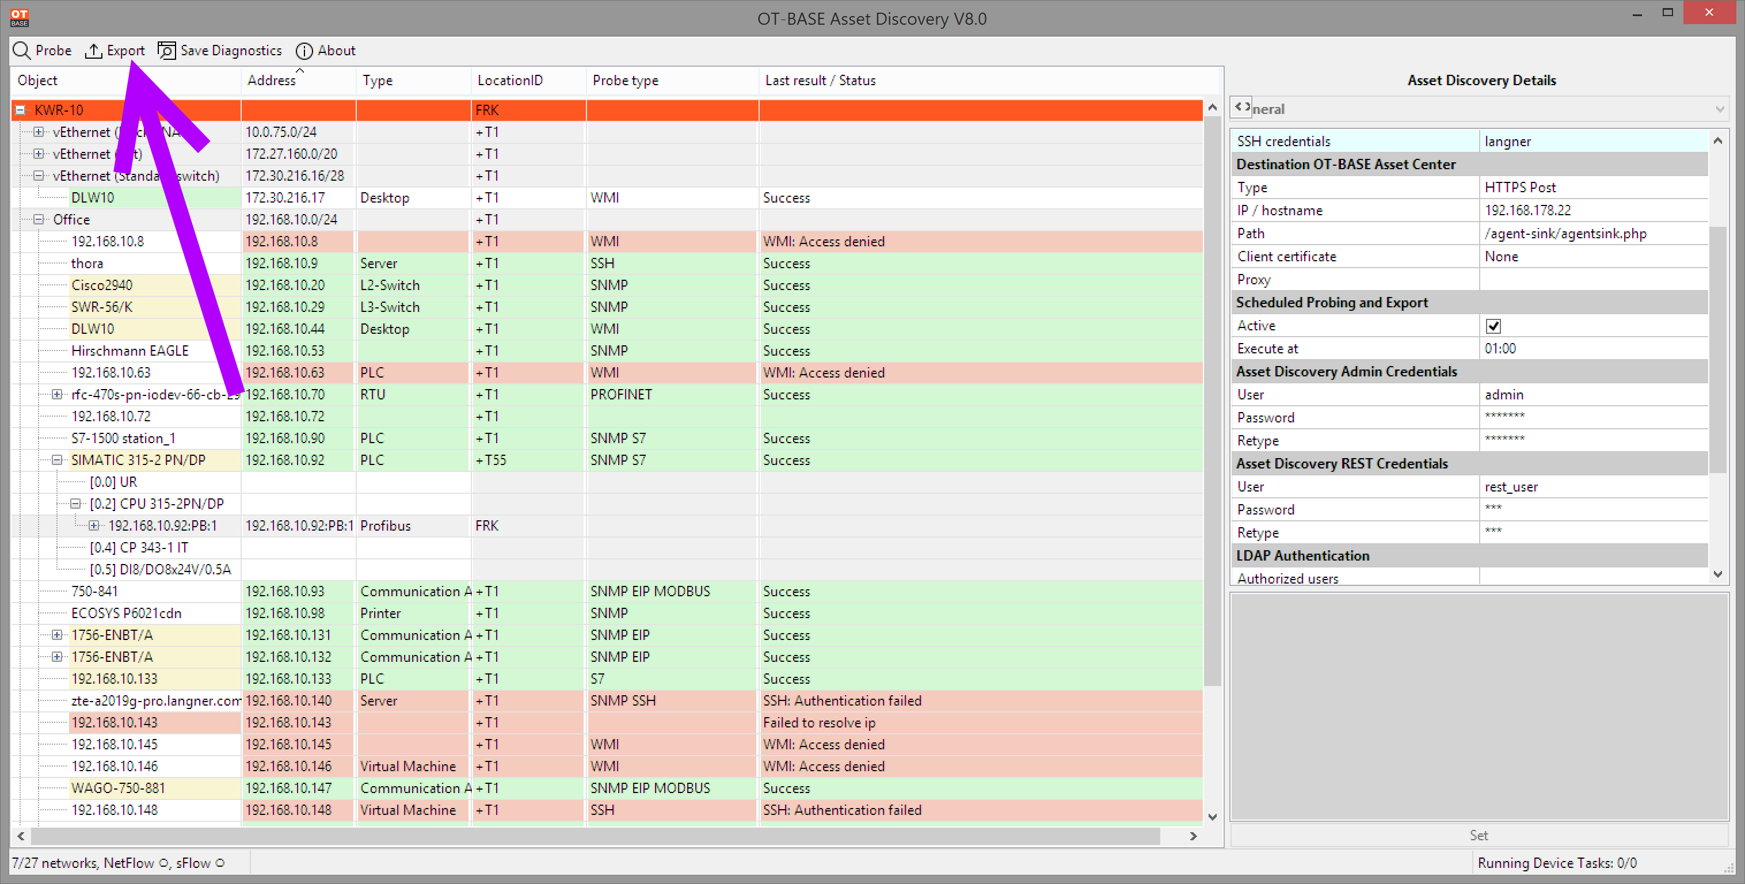Expand the 1756-ENBT/A node at 192.168.10.131
Viewport: 1745px width, 884px height.
tap(57, 635)
